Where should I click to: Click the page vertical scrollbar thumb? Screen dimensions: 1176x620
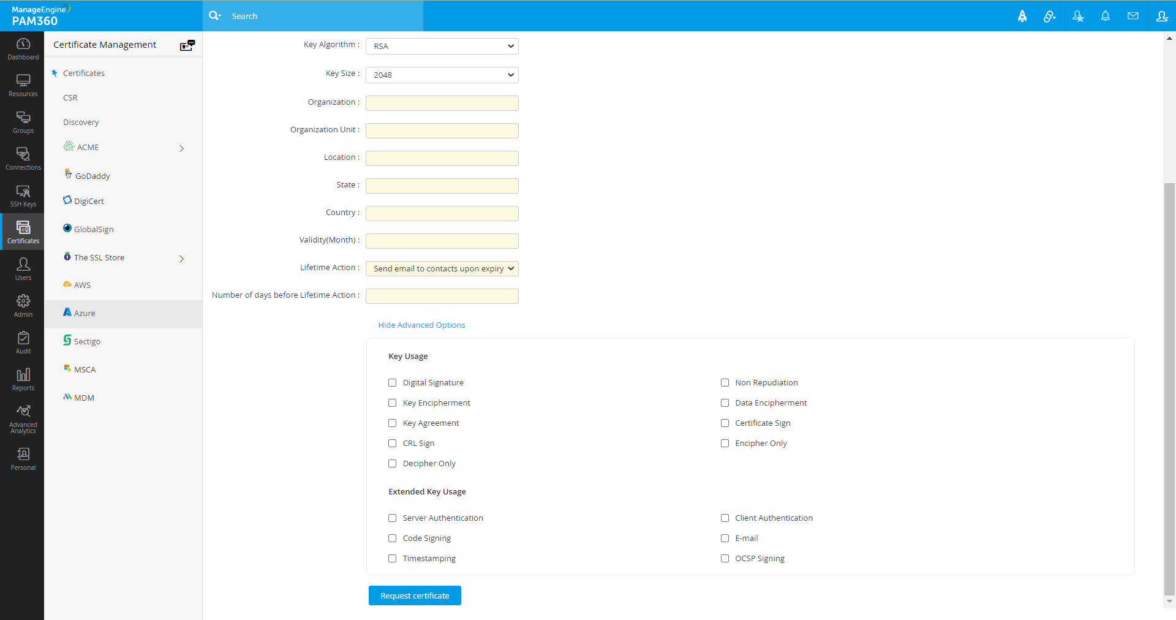[1169, 389]
